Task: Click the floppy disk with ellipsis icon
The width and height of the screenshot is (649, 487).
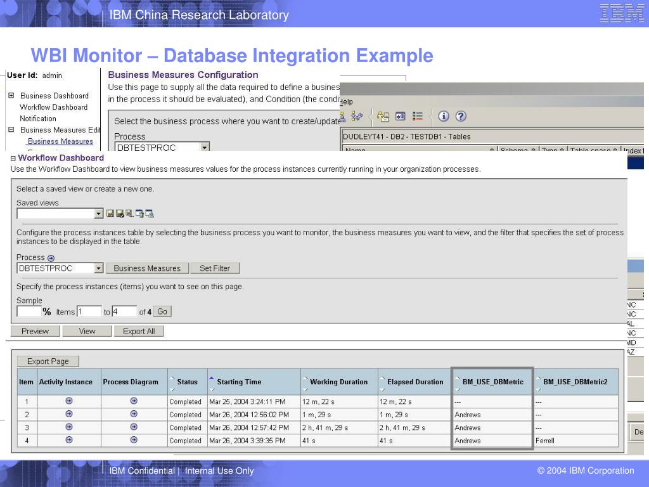Action: pos(129,213)
